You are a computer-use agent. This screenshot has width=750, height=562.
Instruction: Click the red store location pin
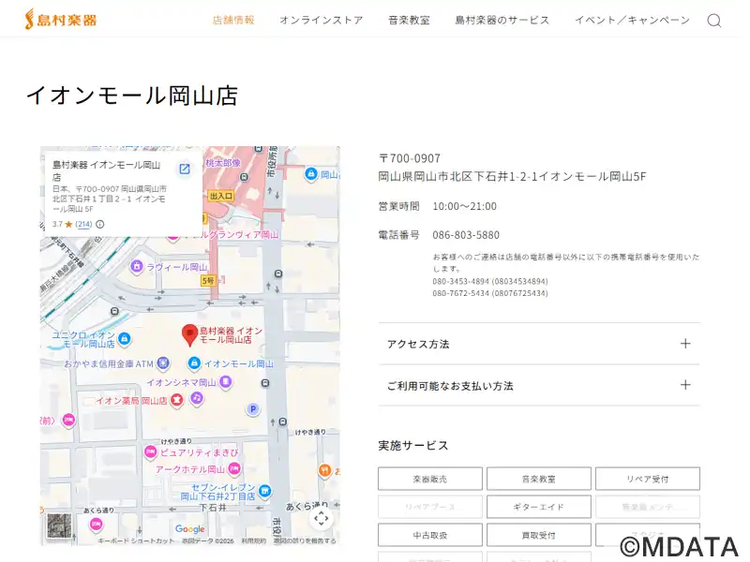pyautogui.click(x=188, y=333)
